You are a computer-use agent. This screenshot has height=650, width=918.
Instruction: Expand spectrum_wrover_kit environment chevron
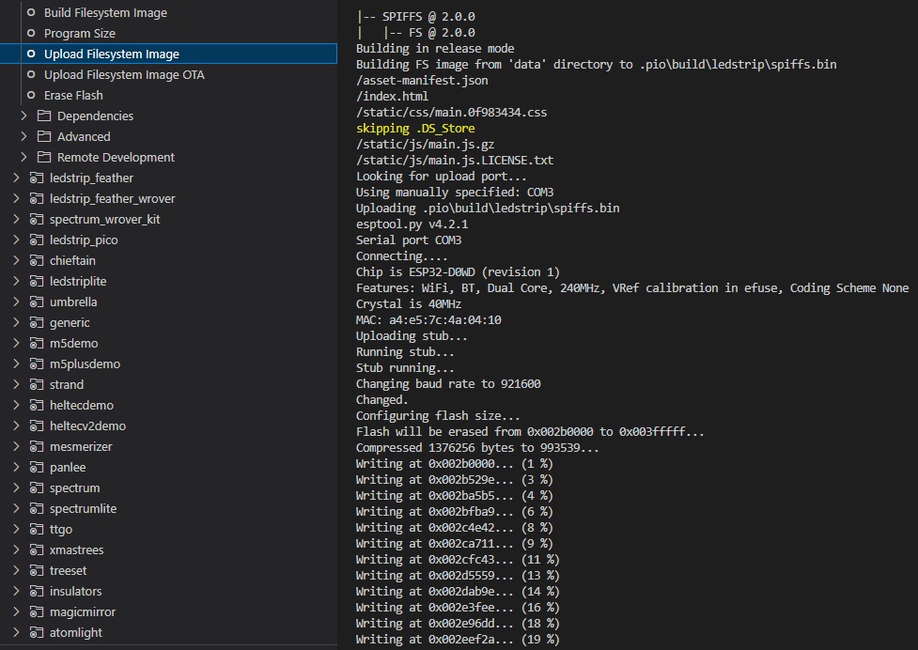tap(16, 220)
